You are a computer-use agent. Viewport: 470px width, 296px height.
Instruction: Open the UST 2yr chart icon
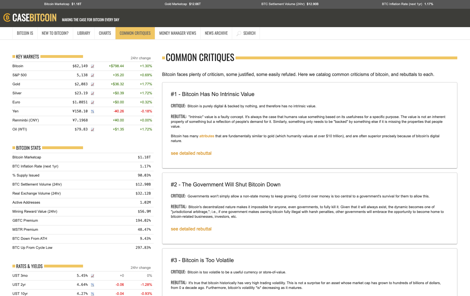pyautogui.click(x=92, y=285)
